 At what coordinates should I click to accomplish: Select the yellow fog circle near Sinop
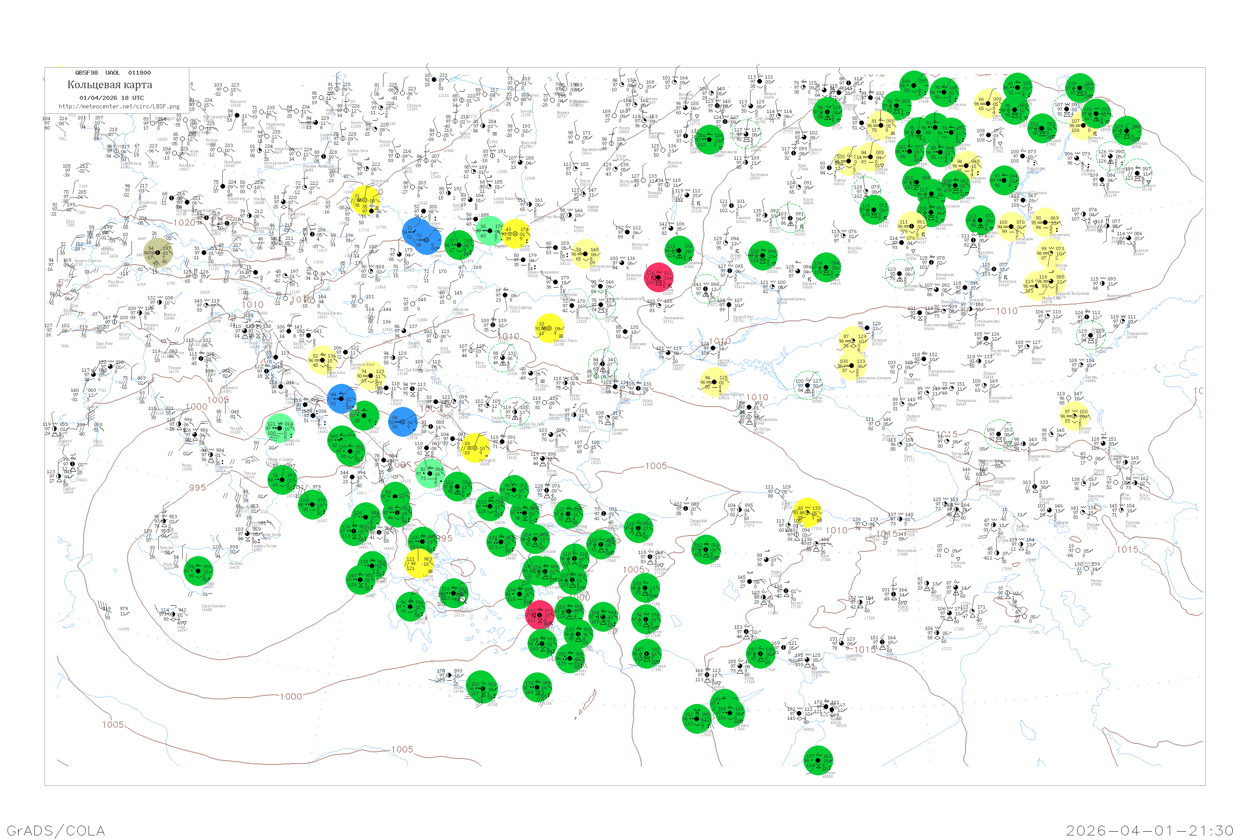pos(807,513)
